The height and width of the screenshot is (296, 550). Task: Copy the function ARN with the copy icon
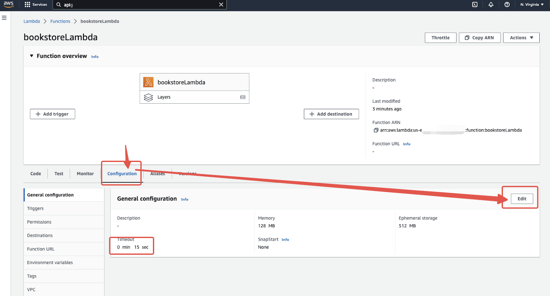coord(376,130)
